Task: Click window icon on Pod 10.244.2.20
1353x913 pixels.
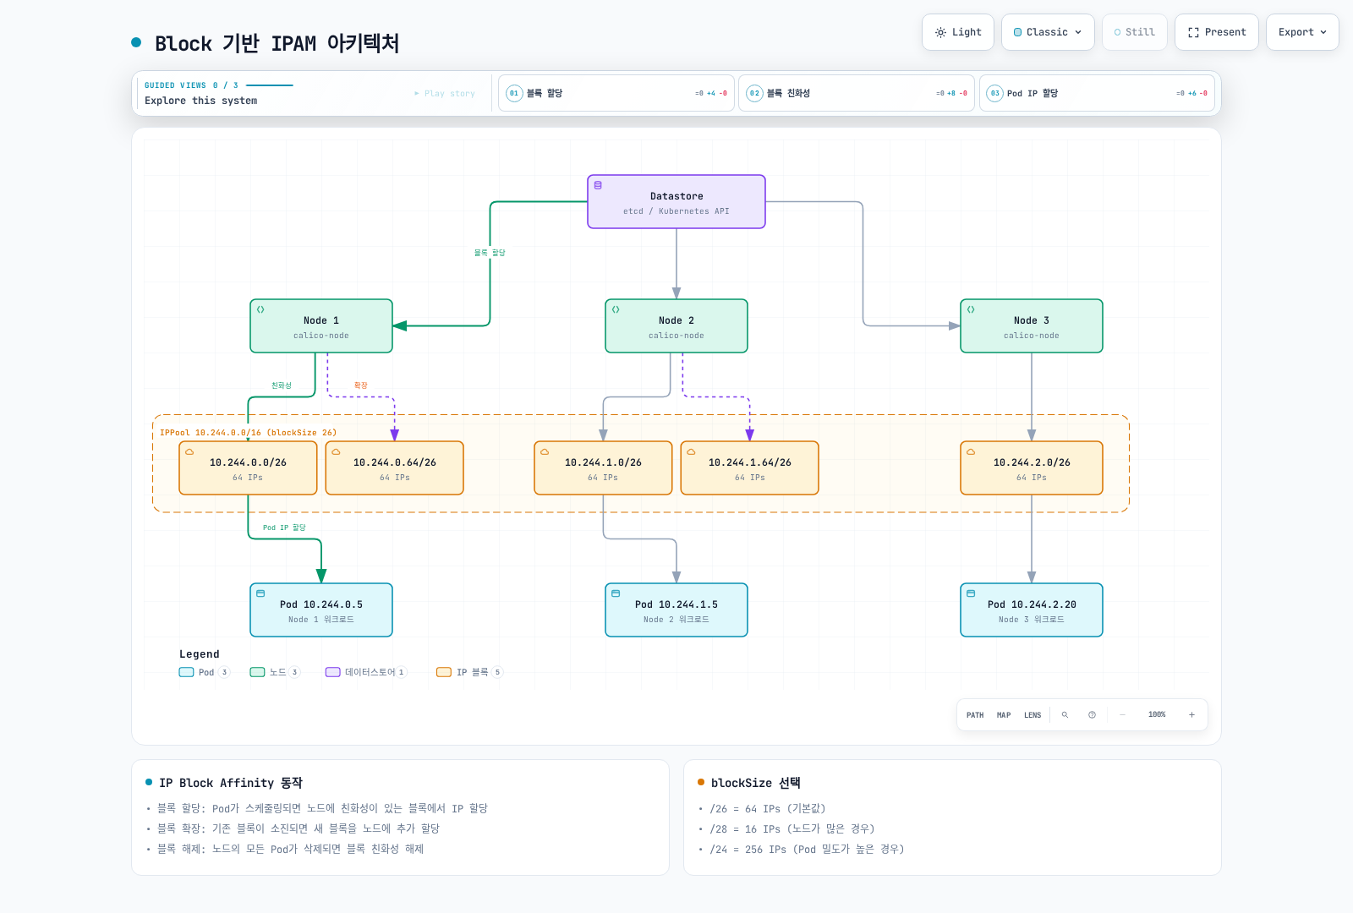Action: 971,593
